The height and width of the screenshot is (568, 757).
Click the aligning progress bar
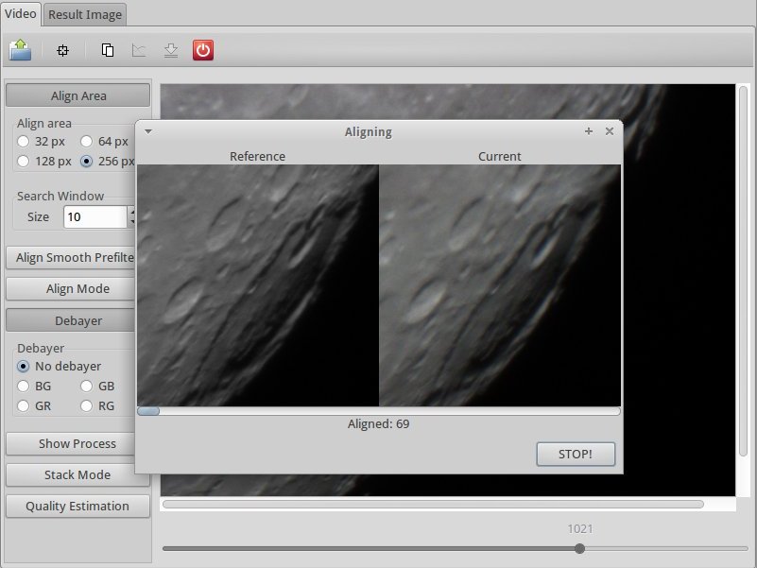click(x=378, y=411)
